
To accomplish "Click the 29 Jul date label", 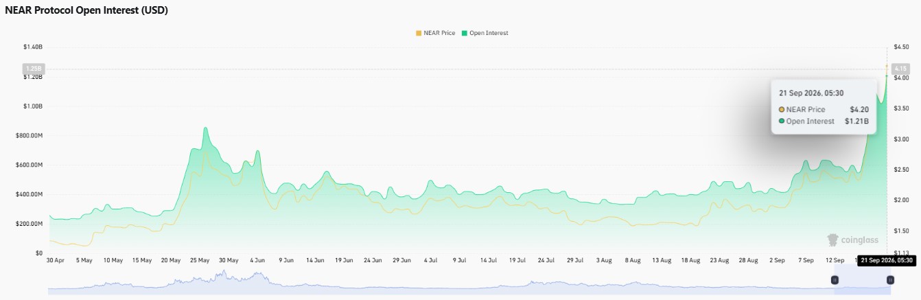I will (x=575, y=261).
